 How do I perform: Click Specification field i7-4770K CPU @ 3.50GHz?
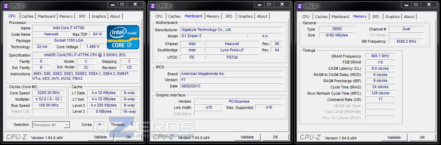pos(85,55)
